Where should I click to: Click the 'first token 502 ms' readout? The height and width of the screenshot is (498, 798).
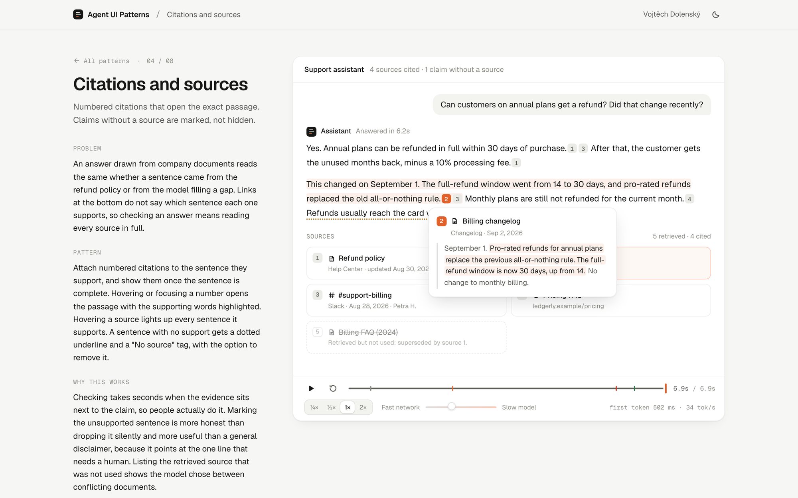[642, 407]
